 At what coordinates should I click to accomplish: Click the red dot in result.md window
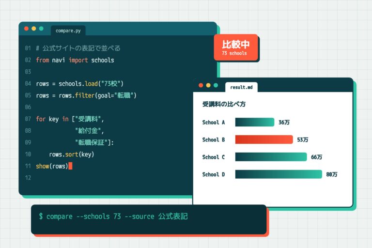click(201, 85)
